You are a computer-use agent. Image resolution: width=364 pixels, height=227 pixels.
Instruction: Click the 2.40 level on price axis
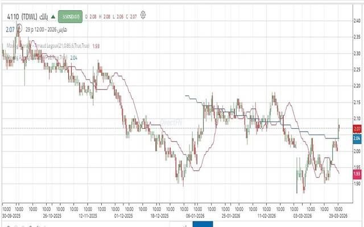pyautogui.click(x=356, y=21)
